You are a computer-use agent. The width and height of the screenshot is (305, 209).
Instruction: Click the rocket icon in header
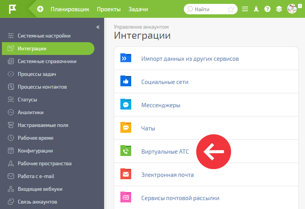(256, 9)
